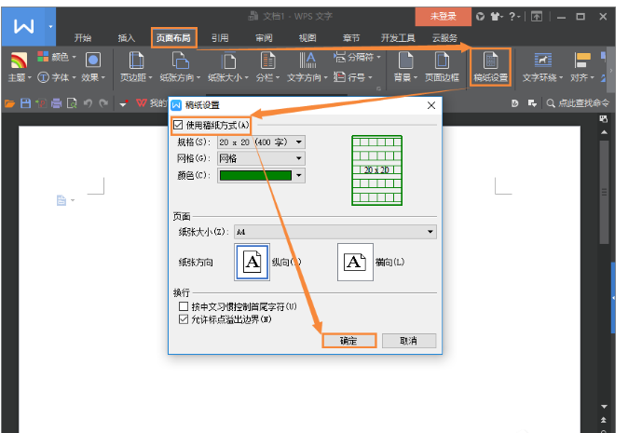This screenshot has width=628, height=433.
Task: Open the 网格 grid type dropdown
Action: (x=261, y=158)
